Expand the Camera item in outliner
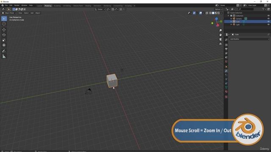The width and height of the screenshot is (271, 152). click(231, 19)
